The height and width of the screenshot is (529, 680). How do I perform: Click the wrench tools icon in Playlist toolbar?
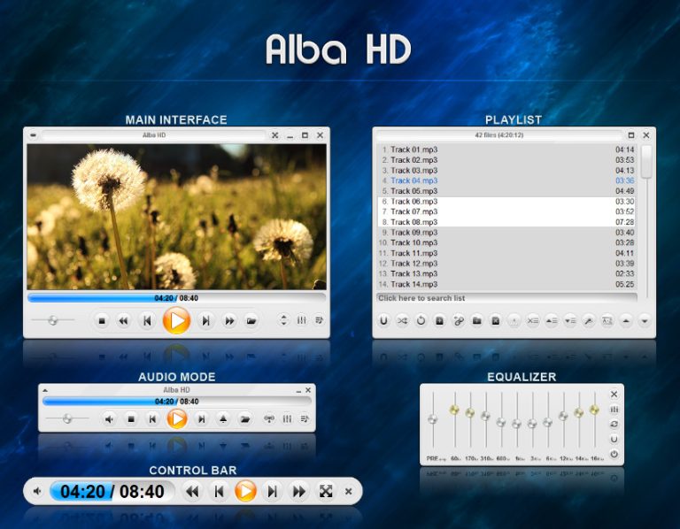589,320
